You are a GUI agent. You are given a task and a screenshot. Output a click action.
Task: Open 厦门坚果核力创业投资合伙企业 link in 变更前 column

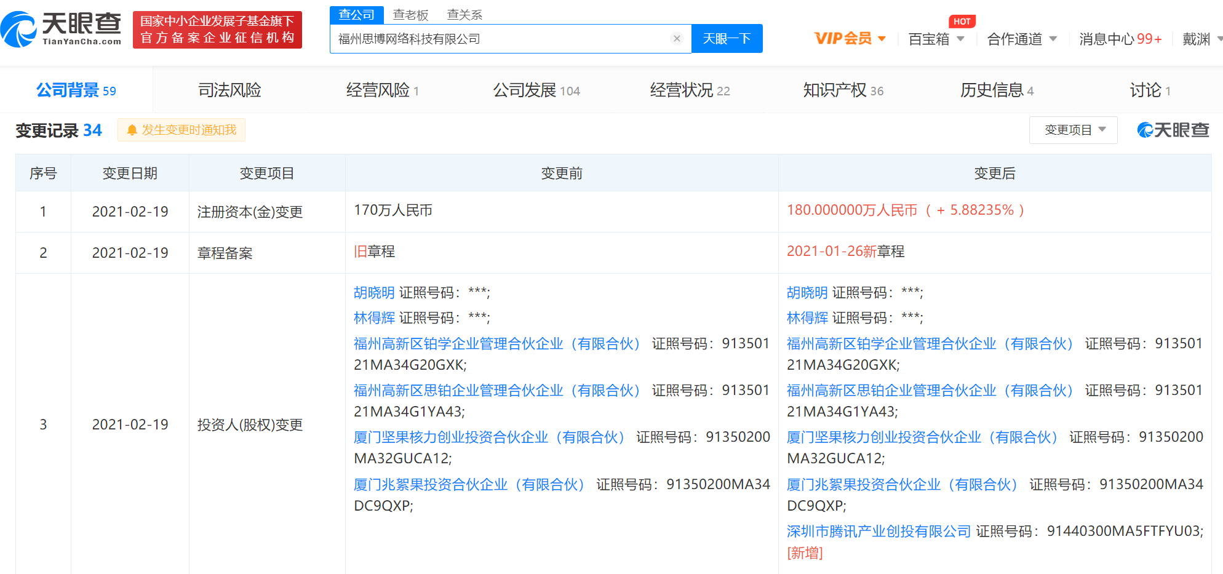[490, 437]
